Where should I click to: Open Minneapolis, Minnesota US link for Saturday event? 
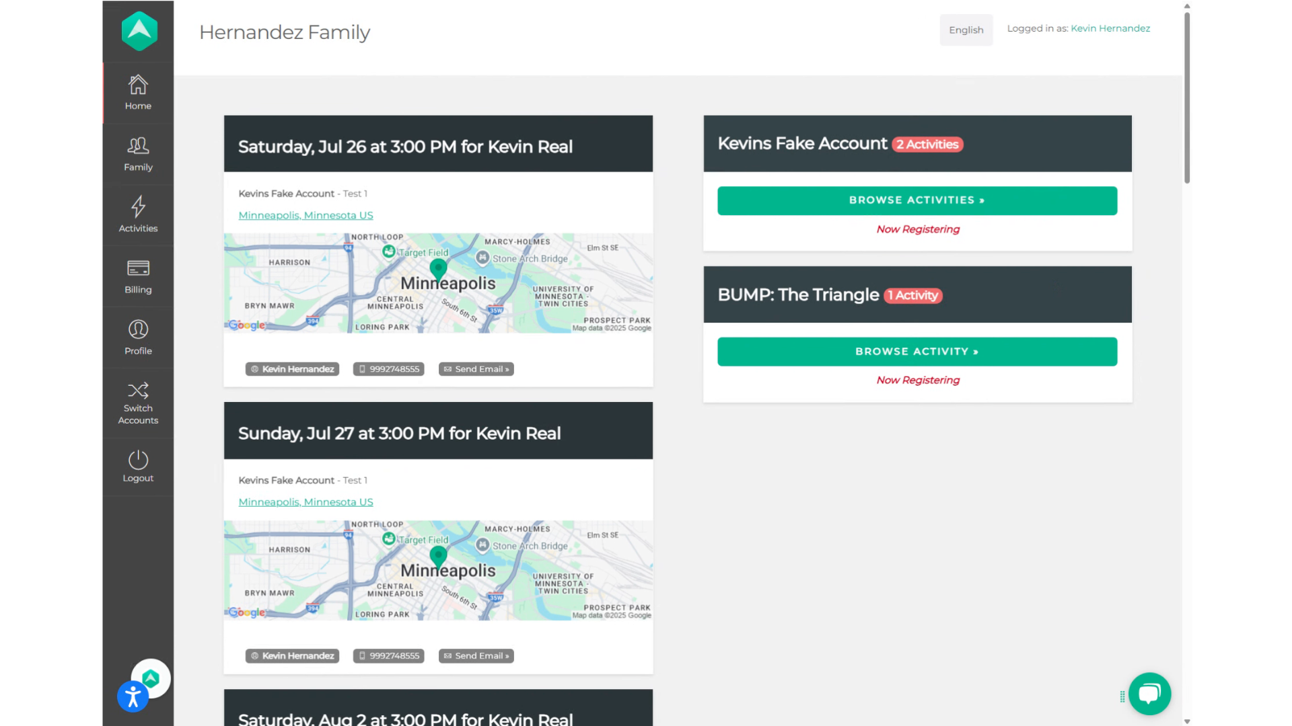click(306, 215)
